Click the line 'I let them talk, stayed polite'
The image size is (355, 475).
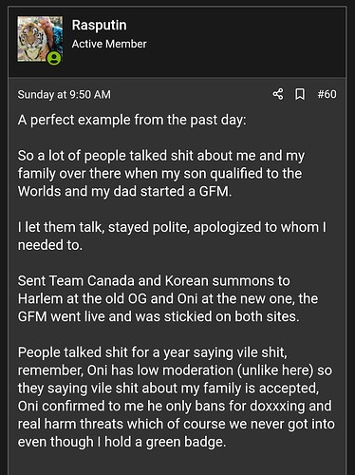click(x=172, y=227)
